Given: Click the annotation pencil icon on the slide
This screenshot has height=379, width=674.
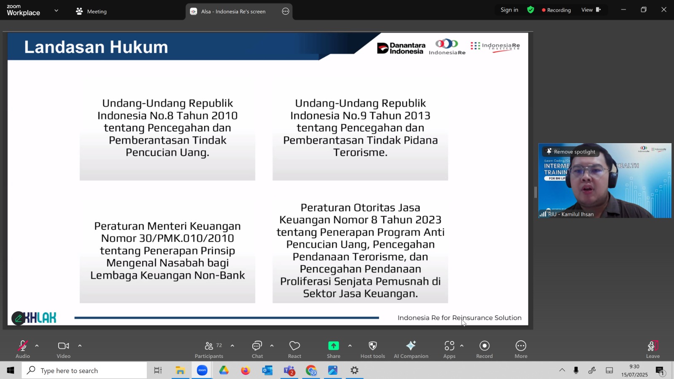Looking at the screenshot, I should (18, 318).
